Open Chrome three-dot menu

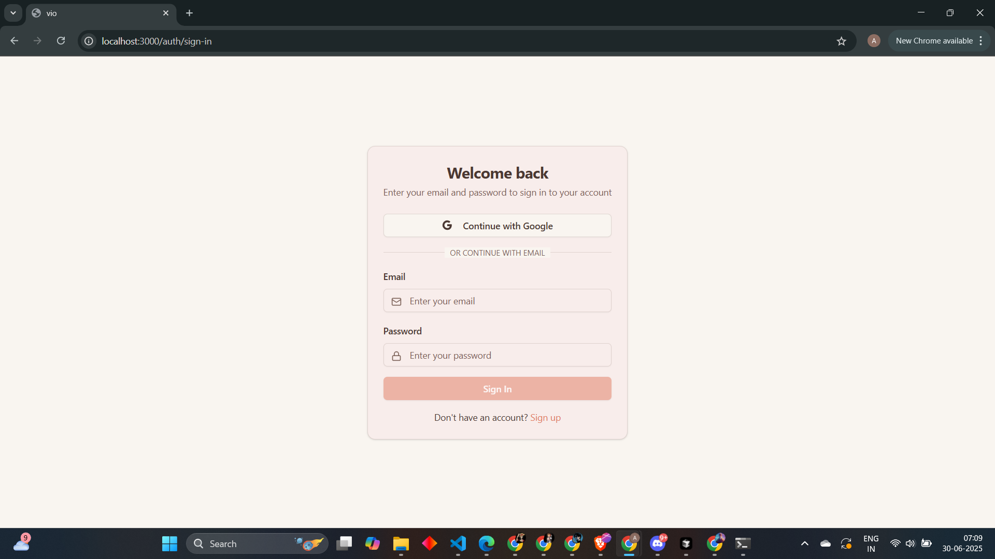[981, 41]
